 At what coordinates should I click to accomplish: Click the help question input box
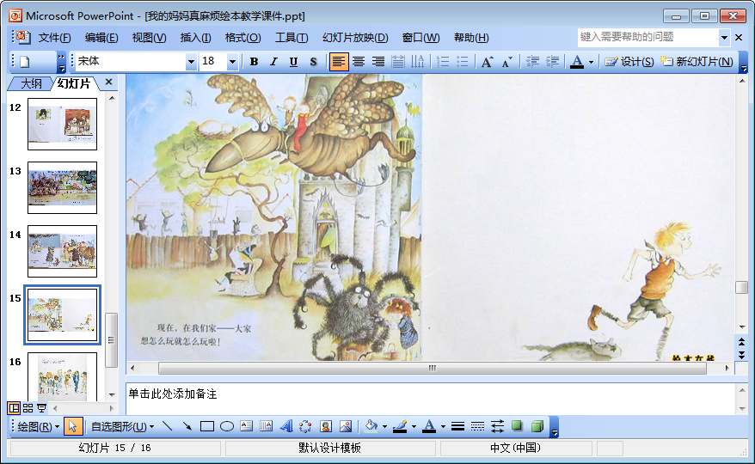click(648, 37)
